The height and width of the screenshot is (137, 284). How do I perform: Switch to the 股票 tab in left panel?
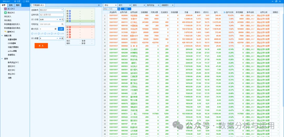[x=3, y=5]
